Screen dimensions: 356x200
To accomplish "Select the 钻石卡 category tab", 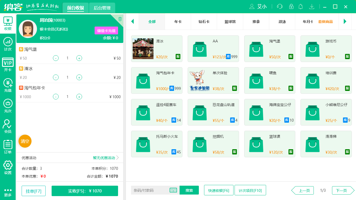I will [204, 22].
